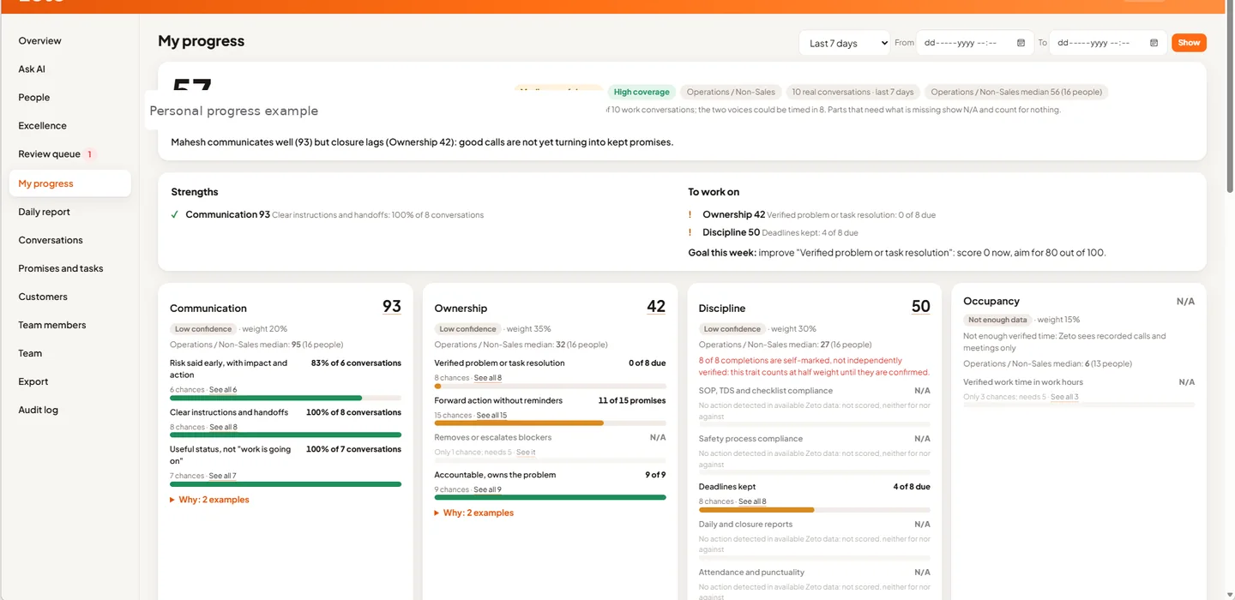Image resolution: width=1235 pixels, height=600 pixels.
Task: Open the Export page
Action: 33,381
